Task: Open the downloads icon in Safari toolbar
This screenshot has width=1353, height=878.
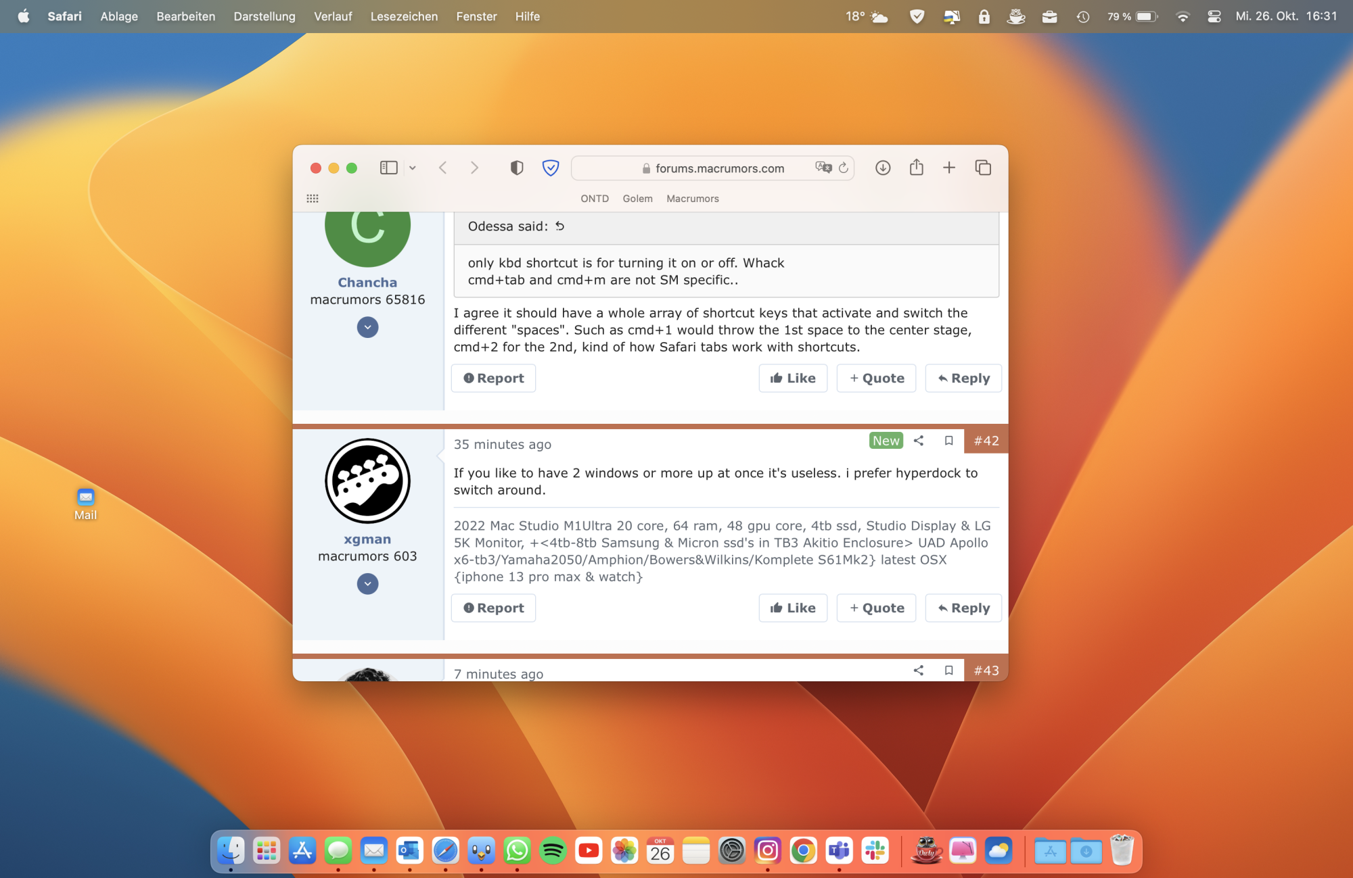Action: 882,168
